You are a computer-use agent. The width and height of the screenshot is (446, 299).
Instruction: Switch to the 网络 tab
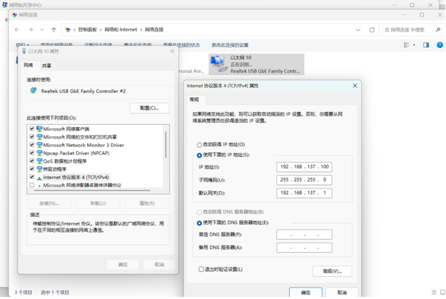(x=28, y=65)
